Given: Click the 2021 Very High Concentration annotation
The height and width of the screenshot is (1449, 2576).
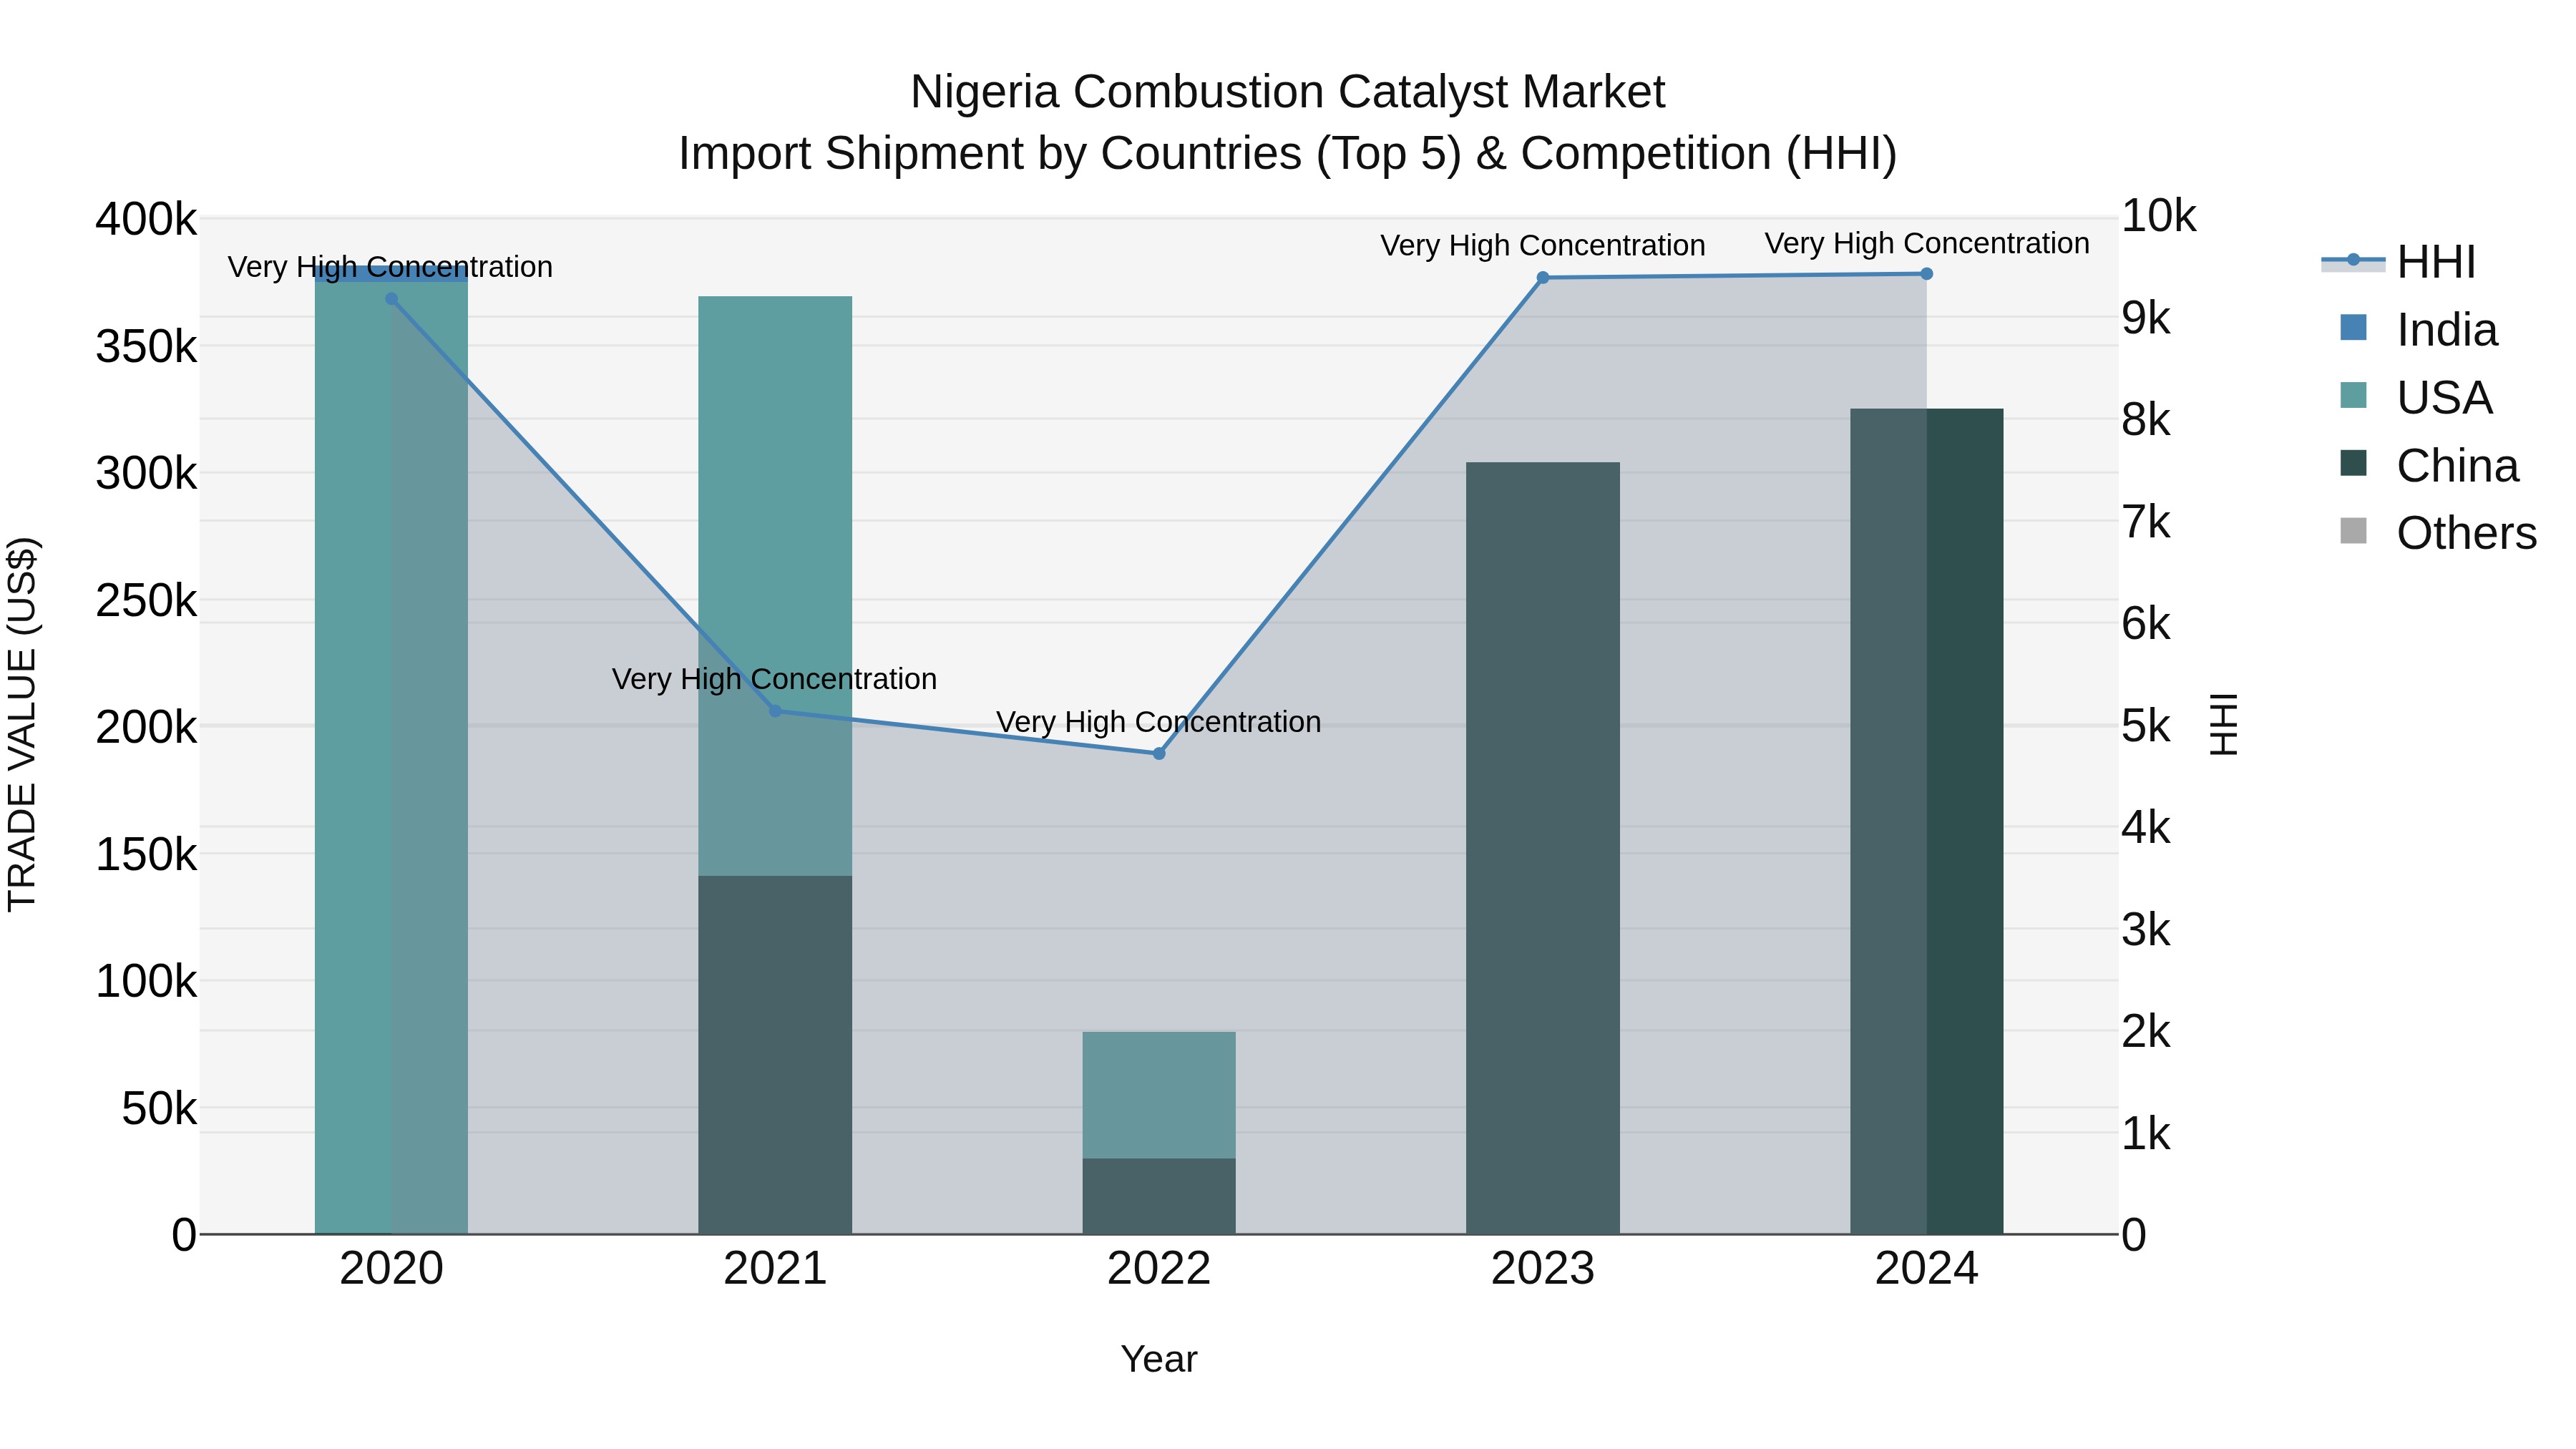Looking at the screenshot, I should coord(774,679).
